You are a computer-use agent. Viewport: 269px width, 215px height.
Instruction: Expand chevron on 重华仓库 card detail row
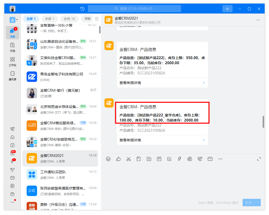tap(204, 140)
